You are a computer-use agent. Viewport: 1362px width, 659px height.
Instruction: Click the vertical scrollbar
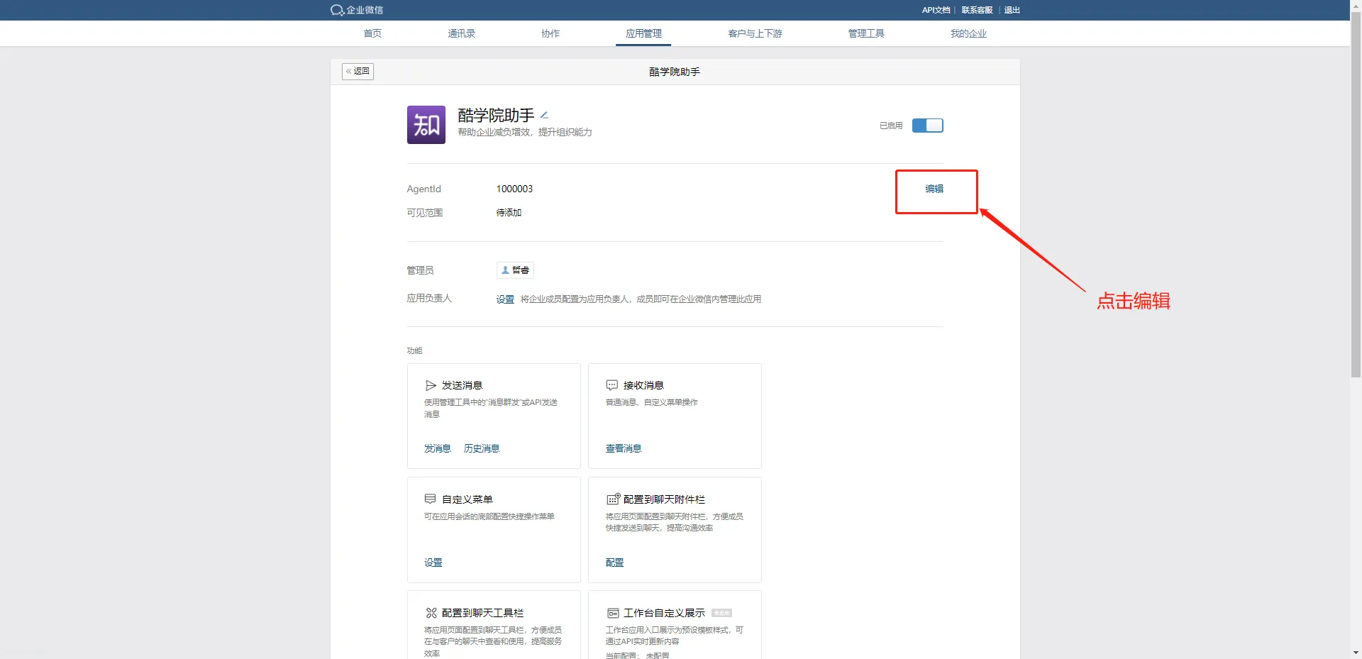[x=1356, y=195]
